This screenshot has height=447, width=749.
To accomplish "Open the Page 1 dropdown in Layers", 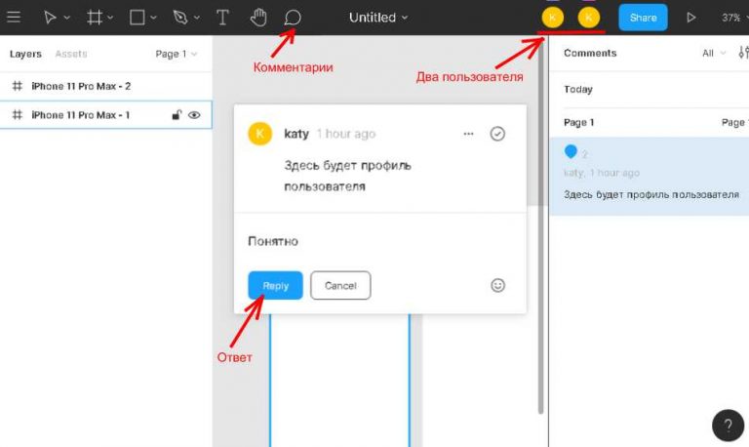I will coord(177,54).
